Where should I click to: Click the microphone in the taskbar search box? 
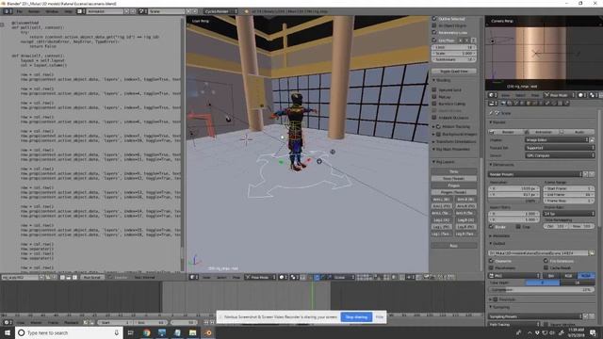coord(117,332)
